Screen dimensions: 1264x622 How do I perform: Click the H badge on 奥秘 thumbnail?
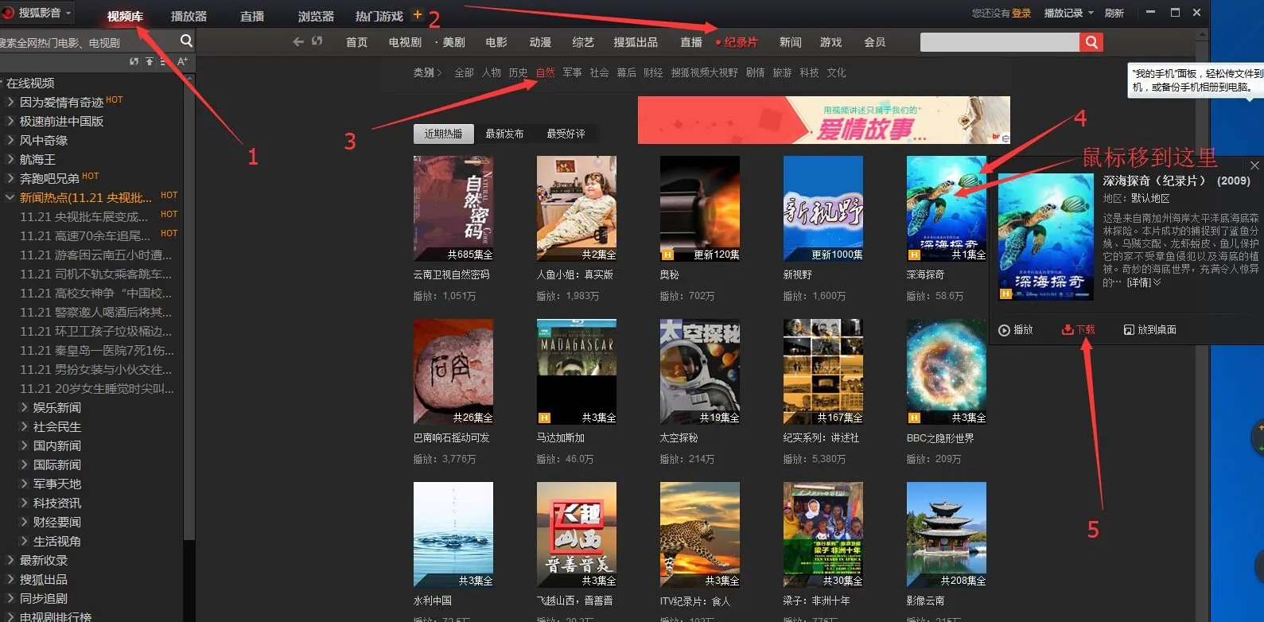point(667,255)
